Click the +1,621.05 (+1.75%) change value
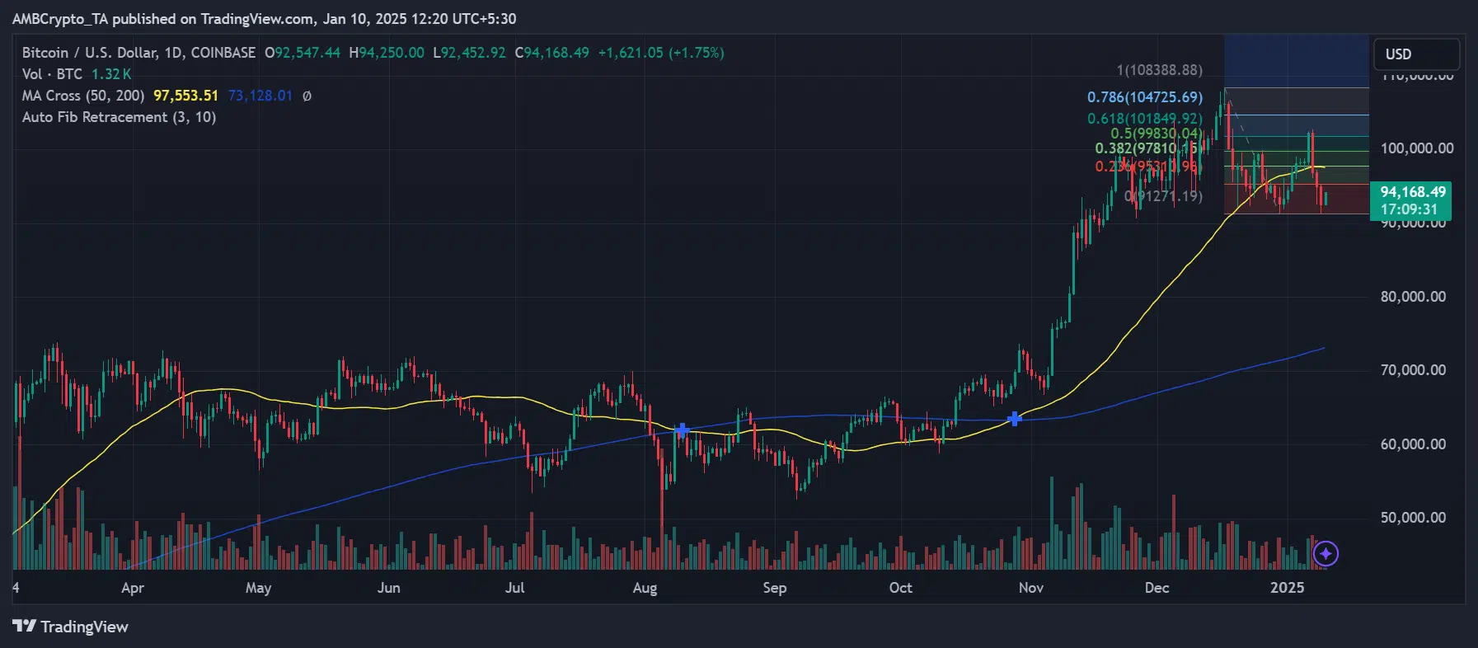 pos(661,53)
